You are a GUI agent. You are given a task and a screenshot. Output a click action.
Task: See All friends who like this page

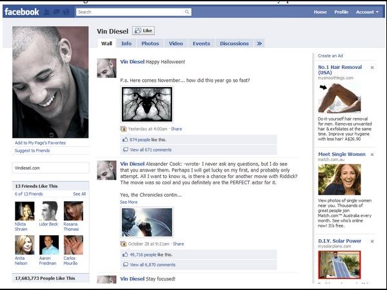(x=79, y=193)
